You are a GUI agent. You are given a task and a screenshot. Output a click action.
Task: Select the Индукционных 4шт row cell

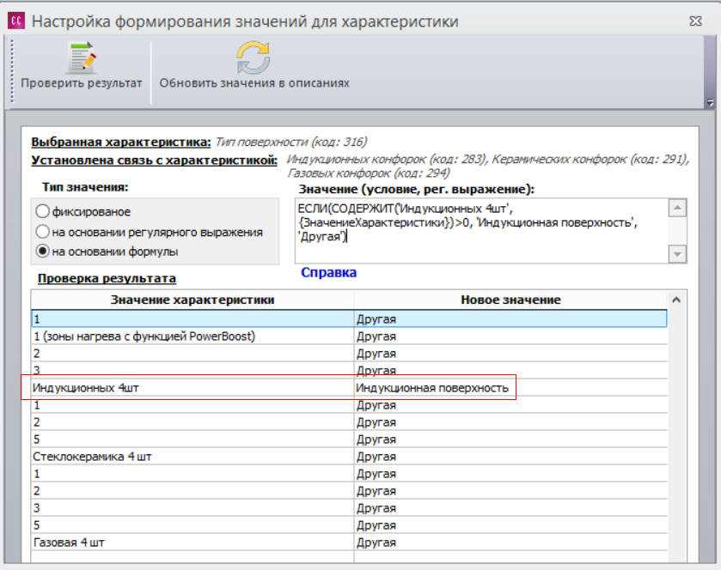192,388
